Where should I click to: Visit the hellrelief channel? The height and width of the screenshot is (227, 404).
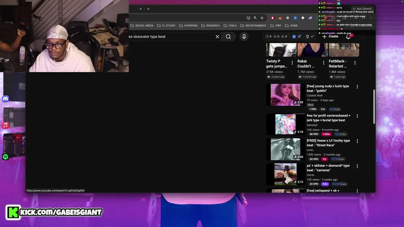(312, 125)
